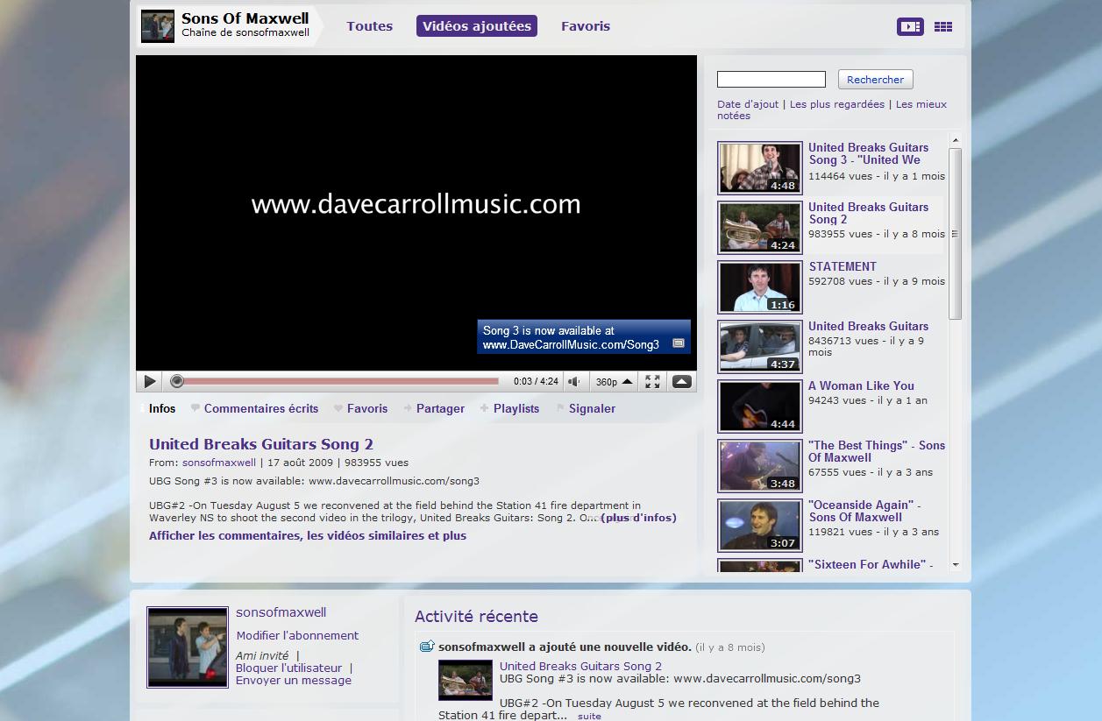This screenshot has width=1102, height=721.
Task: Click the sonsofmaxwell profile picture
Action: (188, 647)
